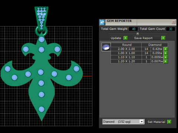Viewport: 178px width, 133px height.
Task: Click the Round column header
Action: point(126,45)
